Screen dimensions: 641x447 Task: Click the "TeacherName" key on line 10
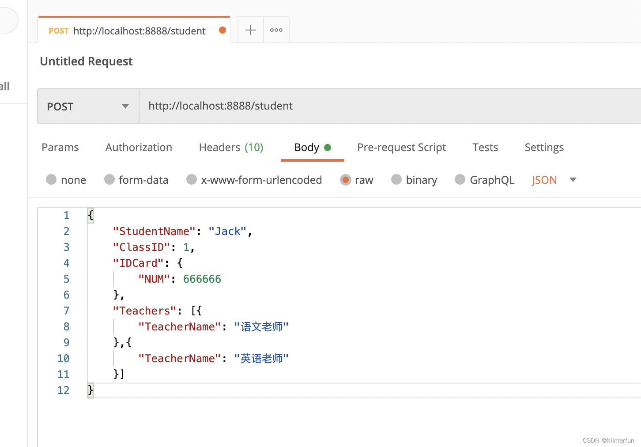point(179,358)
